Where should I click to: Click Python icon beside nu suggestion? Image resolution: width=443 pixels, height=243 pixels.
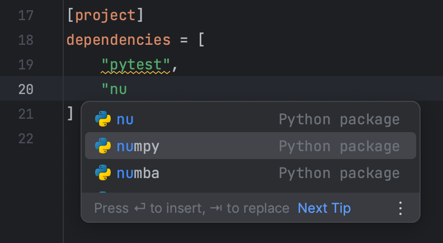[x=103, y=119]
